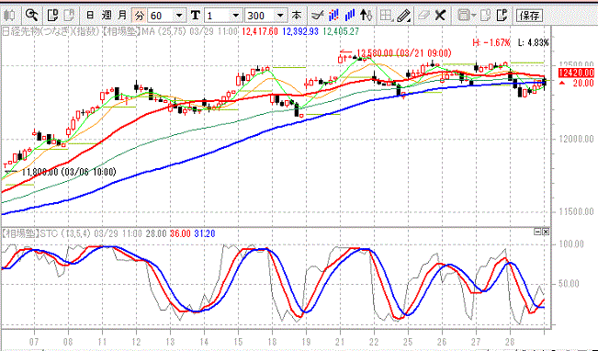Click the line chart style icon
Image resolution: width=598 pixels, height=351 pixels.
tap(317, 16)
